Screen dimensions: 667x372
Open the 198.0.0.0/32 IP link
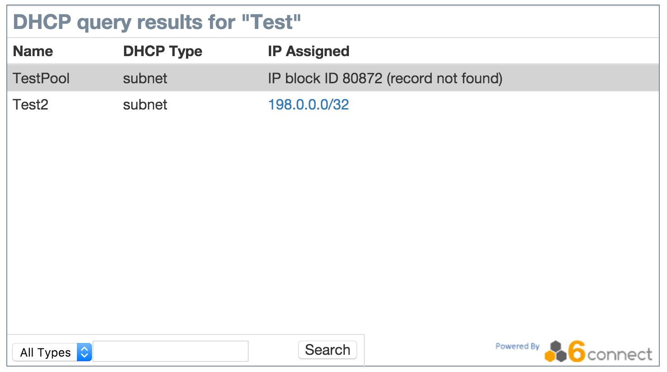(308, 105)
